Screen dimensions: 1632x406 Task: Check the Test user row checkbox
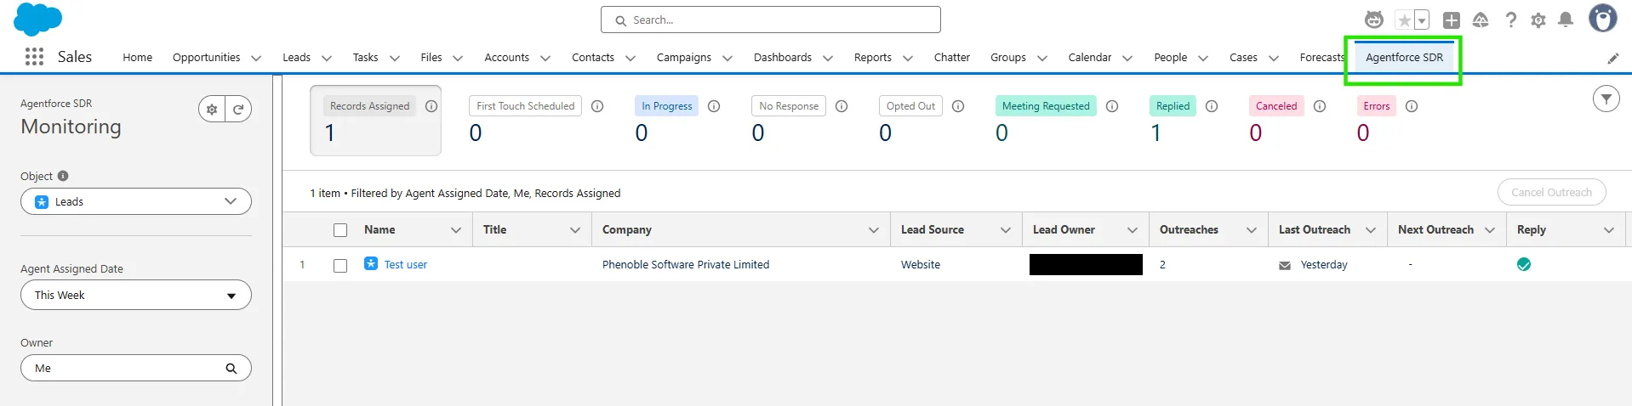tap(340, 265)
